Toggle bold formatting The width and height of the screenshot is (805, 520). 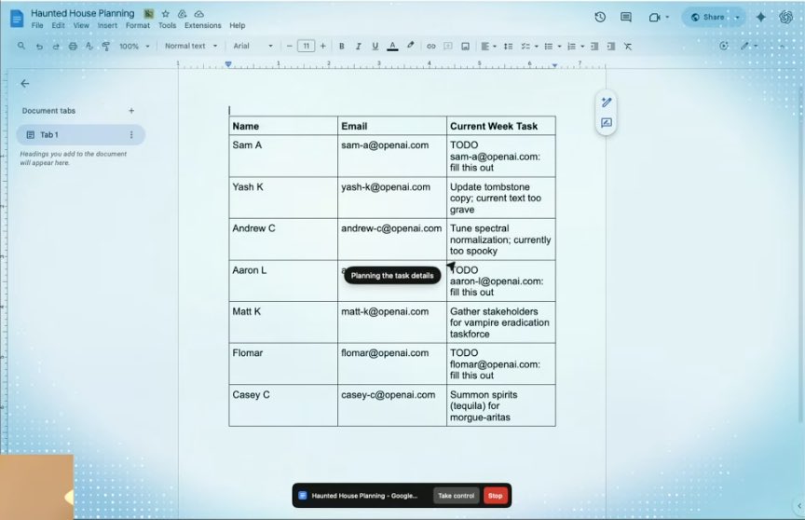coord(341,47)
